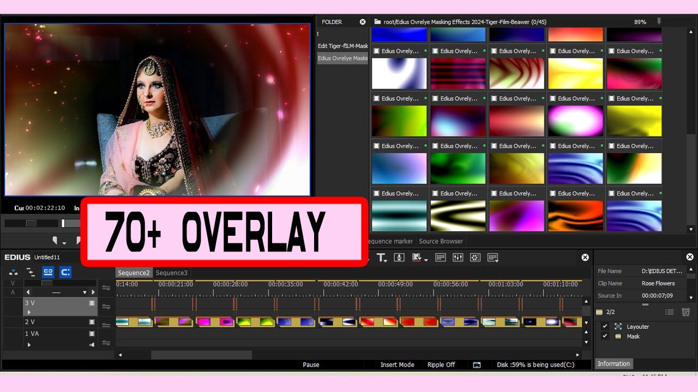Click the timeline horizontal scroll right arrow
This screenshot has width=698, height=392.
pyautogui.click(x=578, y=354)
